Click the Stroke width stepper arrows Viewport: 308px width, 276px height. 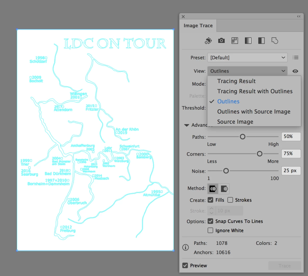point(211,211)
